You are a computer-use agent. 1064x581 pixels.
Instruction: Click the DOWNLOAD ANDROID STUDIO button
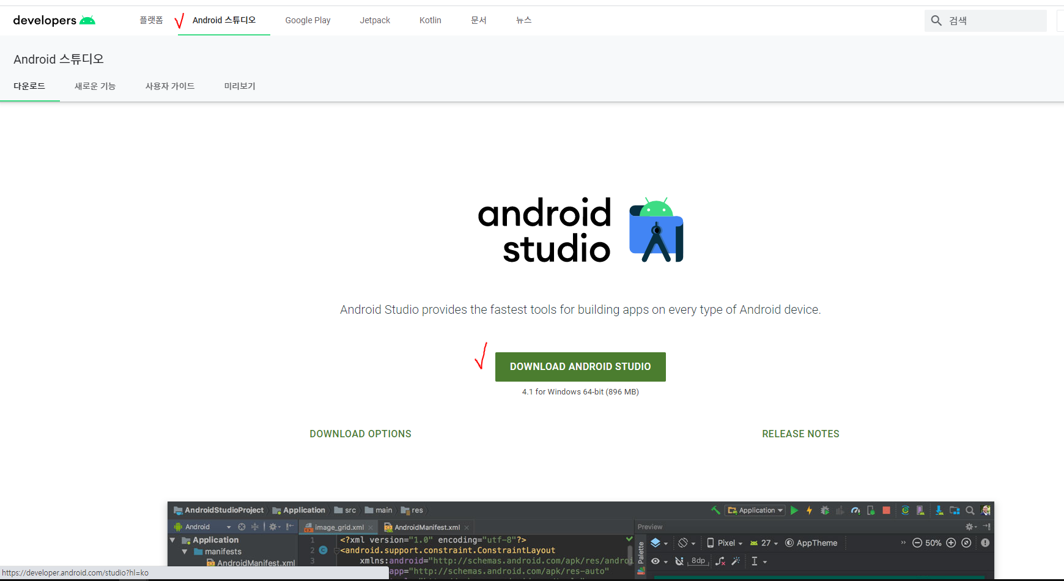(580, 367)
